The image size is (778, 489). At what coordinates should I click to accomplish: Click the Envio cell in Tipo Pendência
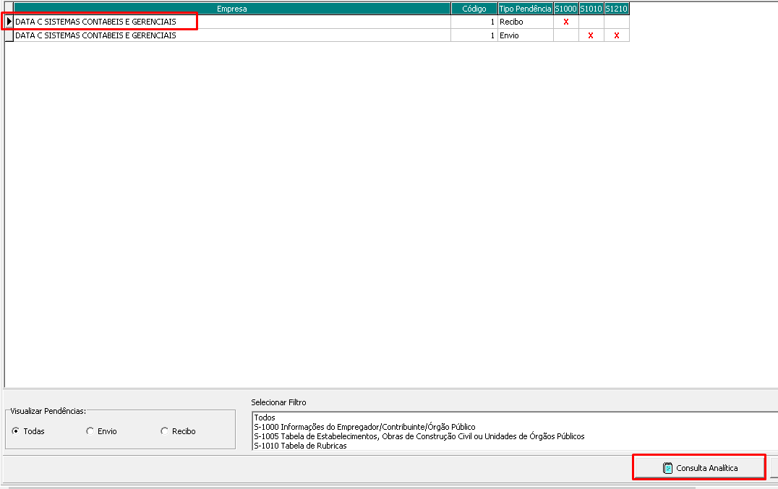(x=526, y=35)
